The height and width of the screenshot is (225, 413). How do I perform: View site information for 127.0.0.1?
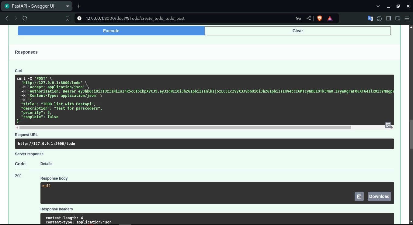pyautogui.click(x=79, y=18)
